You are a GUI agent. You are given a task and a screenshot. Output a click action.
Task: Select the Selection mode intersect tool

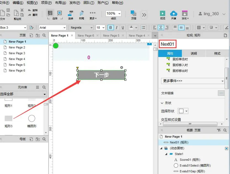click(x=50, y=13)
